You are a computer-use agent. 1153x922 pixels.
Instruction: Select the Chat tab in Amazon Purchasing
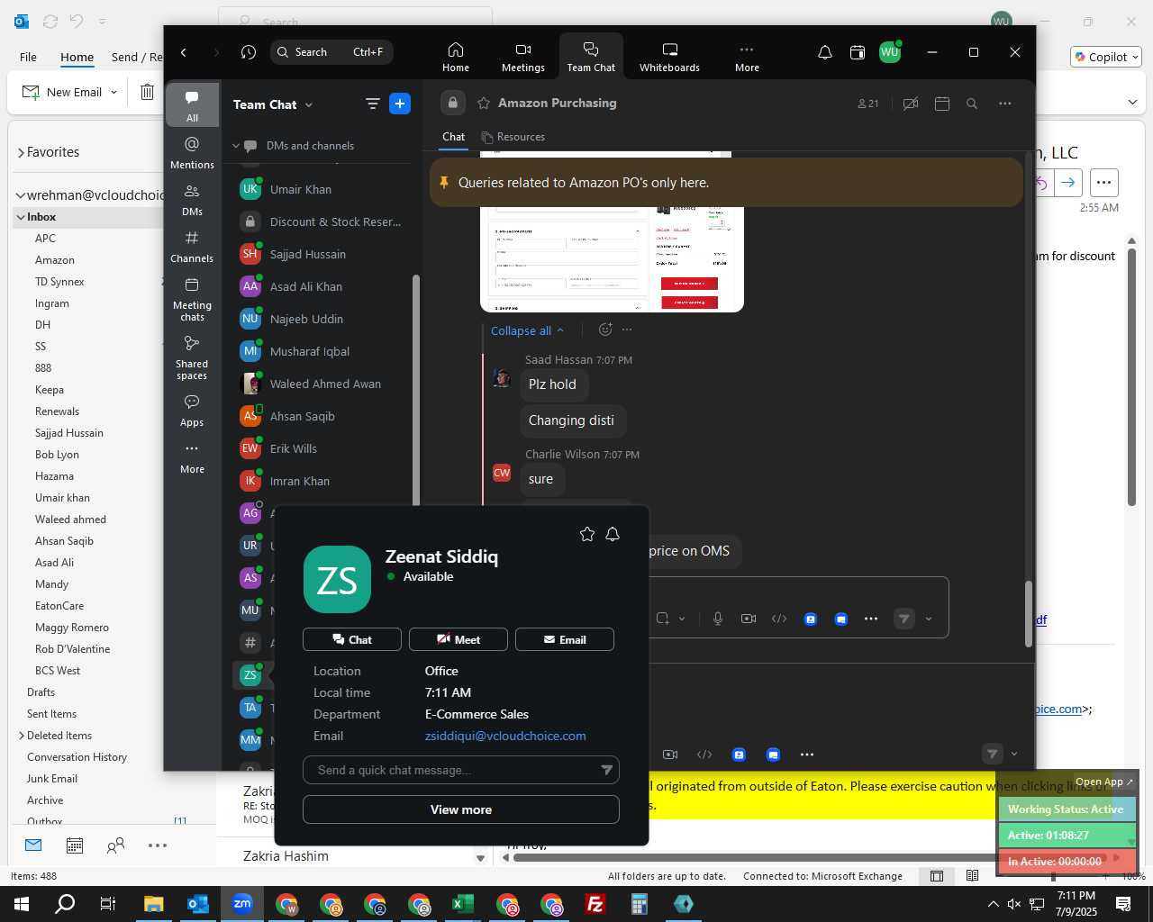click(453, 137)
